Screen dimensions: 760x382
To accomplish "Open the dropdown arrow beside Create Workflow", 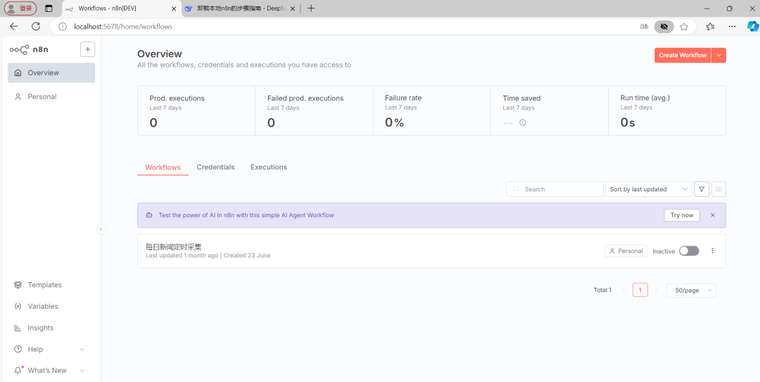I will point(718,56).
